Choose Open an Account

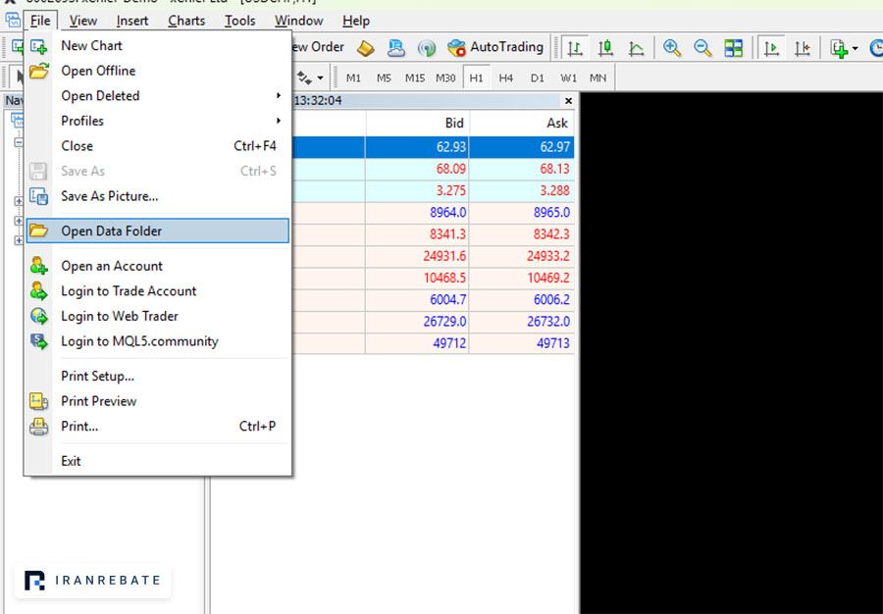158,266
